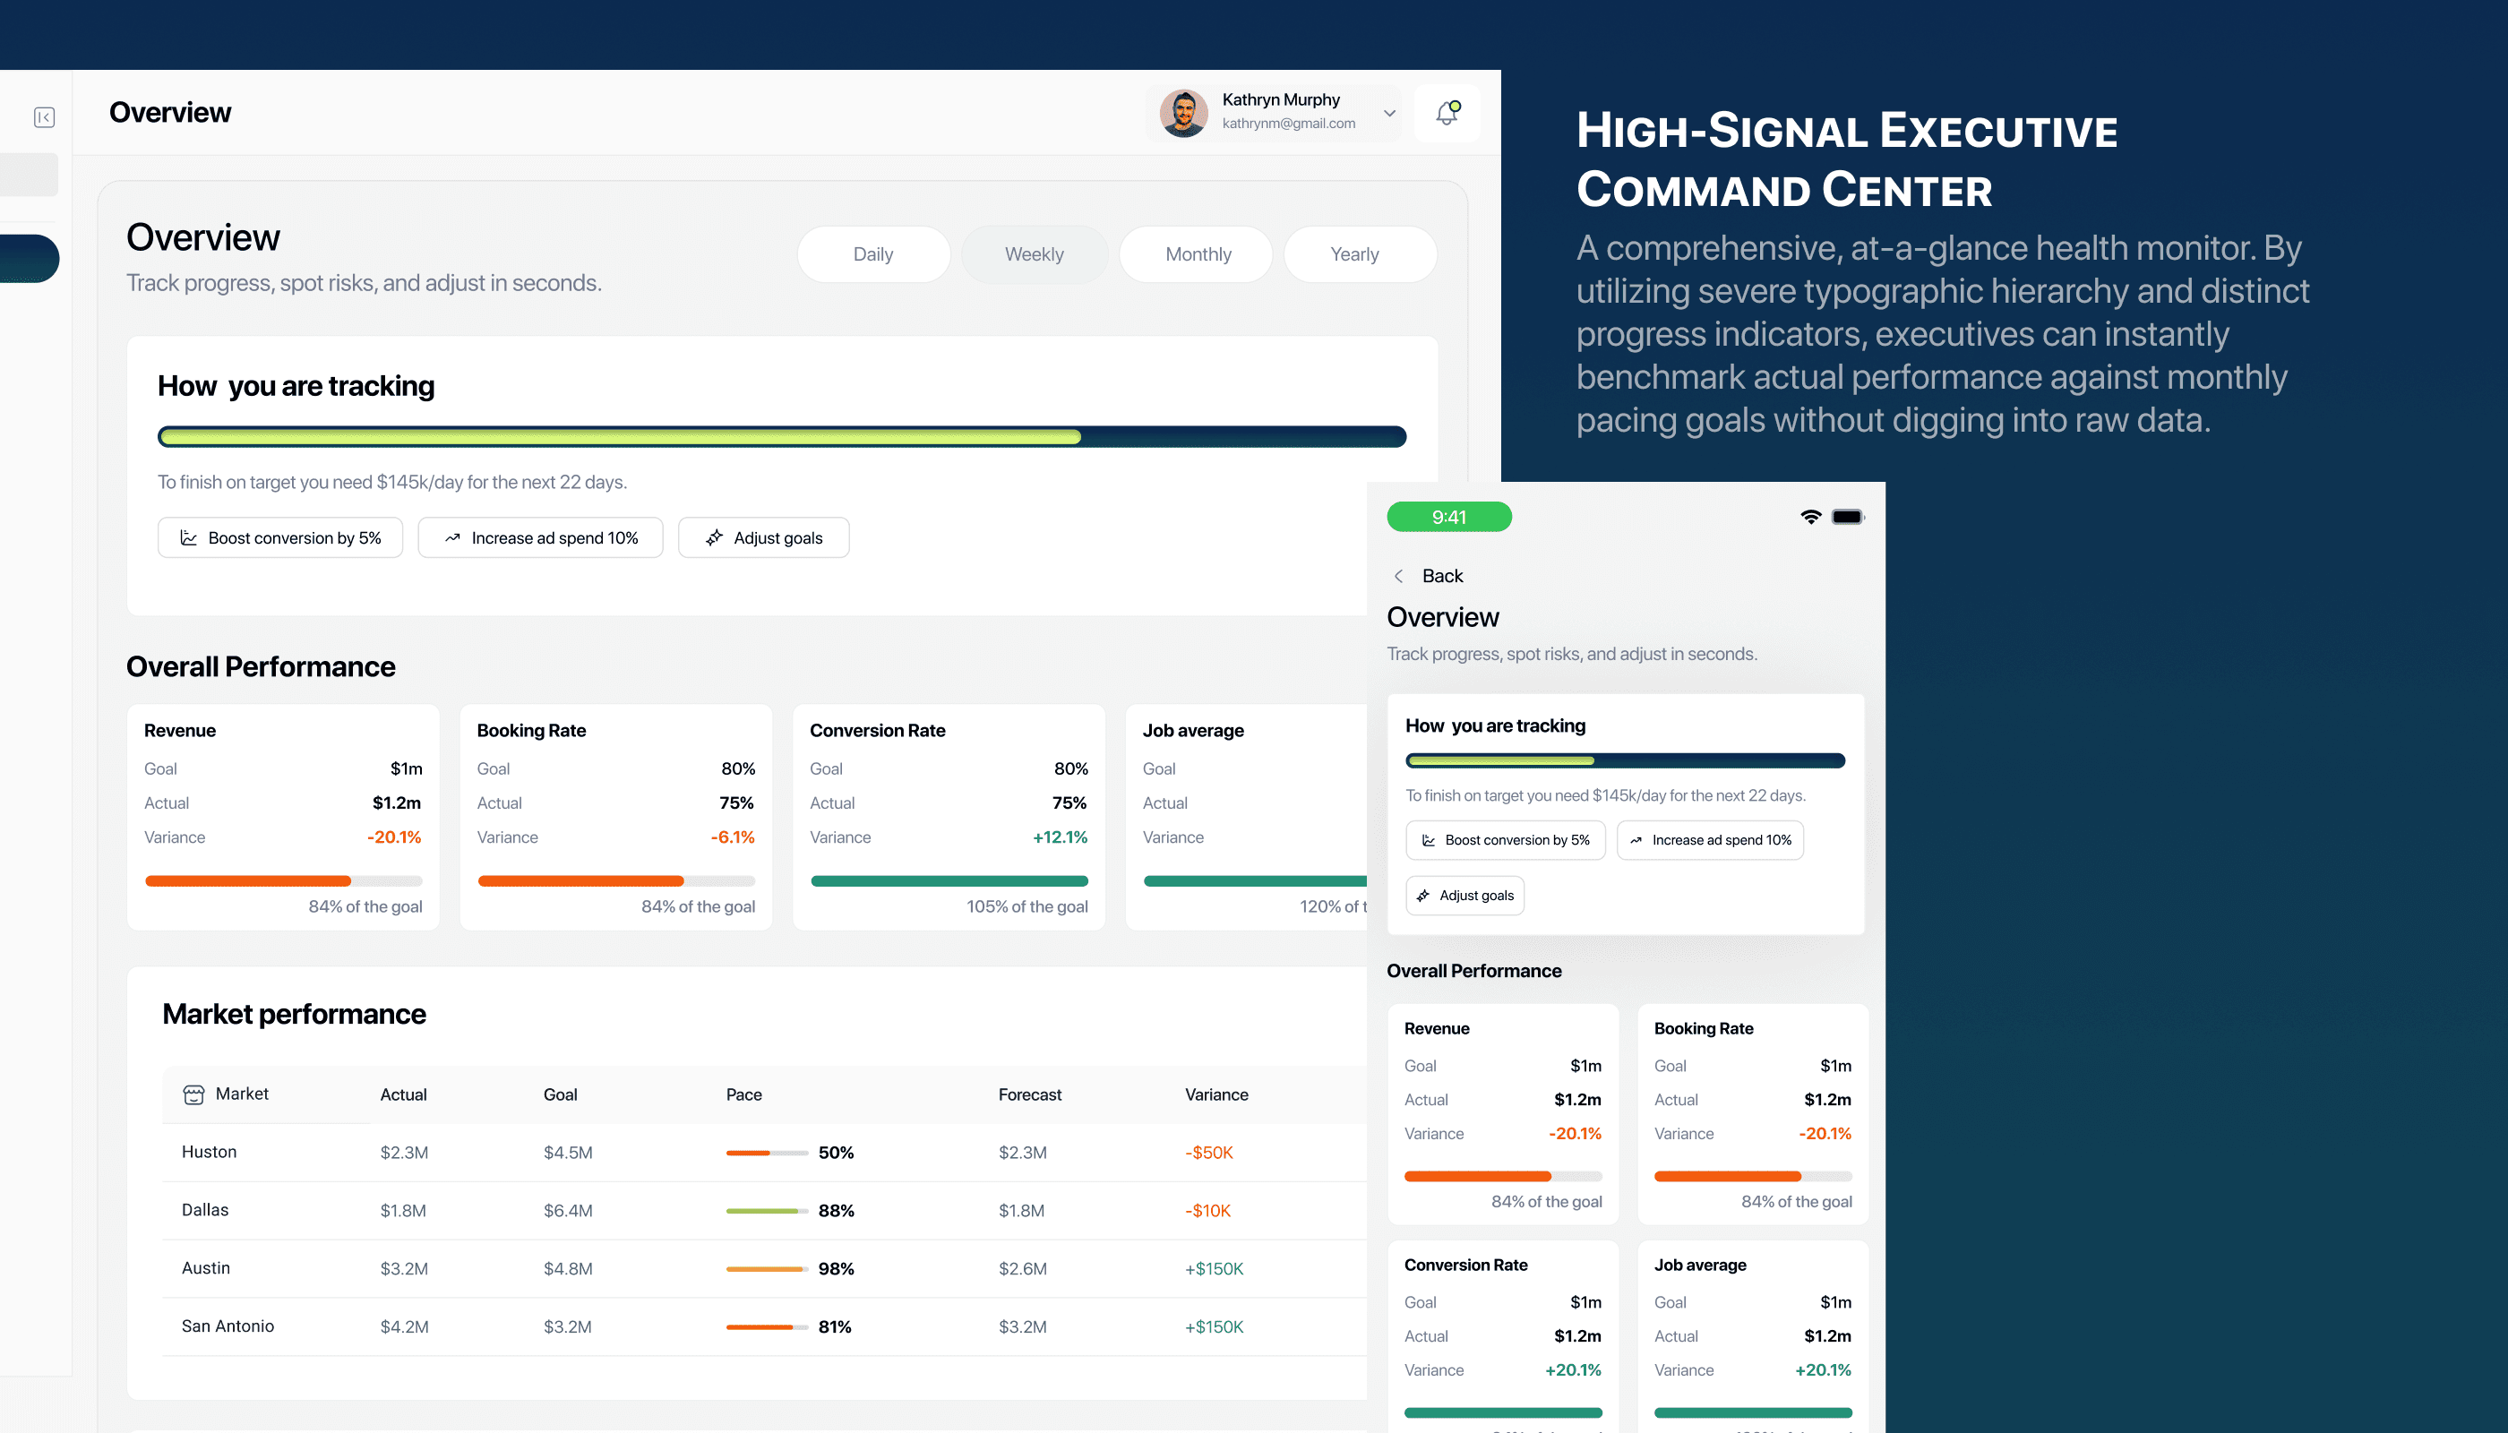Select the Daily period tab
The height and width of the screenshot is (1433, 2508).
[872, 254]
